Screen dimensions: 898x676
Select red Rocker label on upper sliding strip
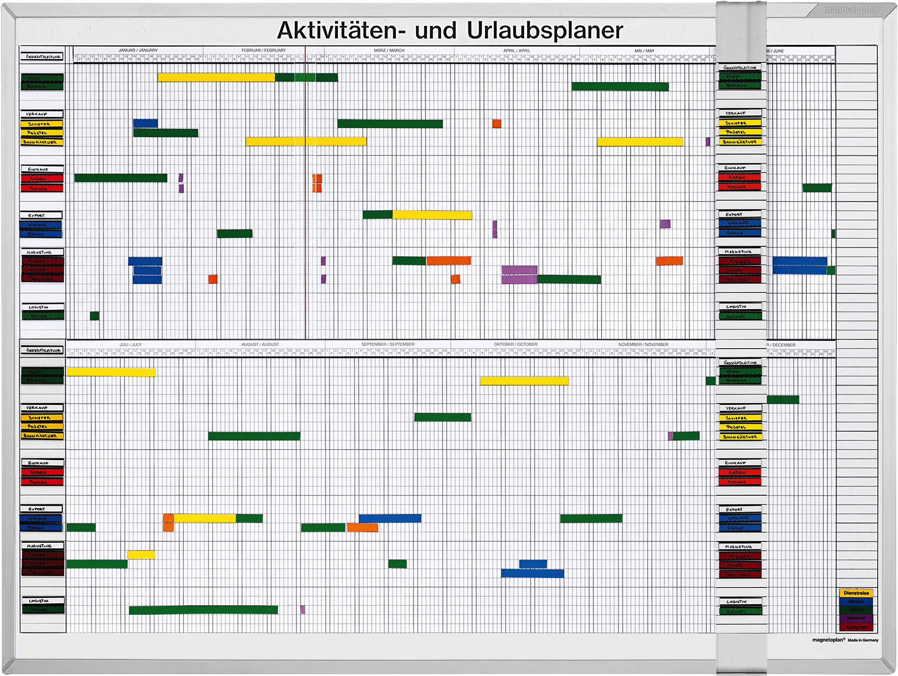point(738,187)
